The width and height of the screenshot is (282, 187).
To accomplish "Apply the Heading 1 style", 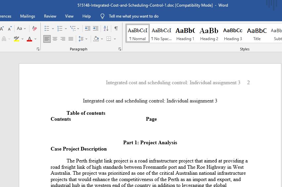I will point(185,33).
